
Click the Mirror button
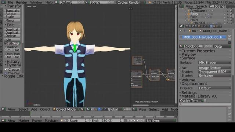[12, 21]
